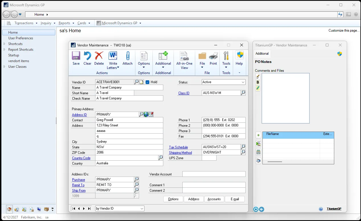Viewport: 361px width, 221px height.
Task: Select the Additional tab in TitaniumGP
Action: point(262,54)
